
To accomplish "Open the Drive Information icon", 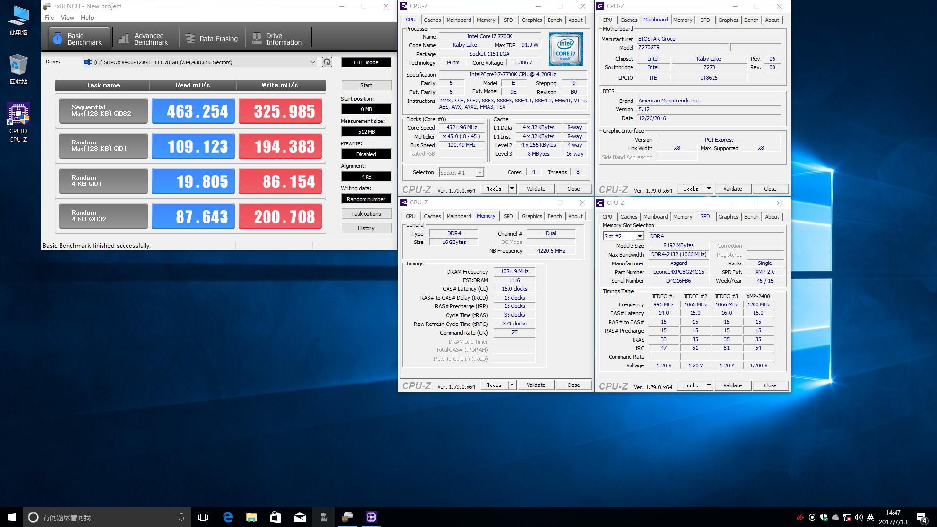I will click(x=256, y=39).
